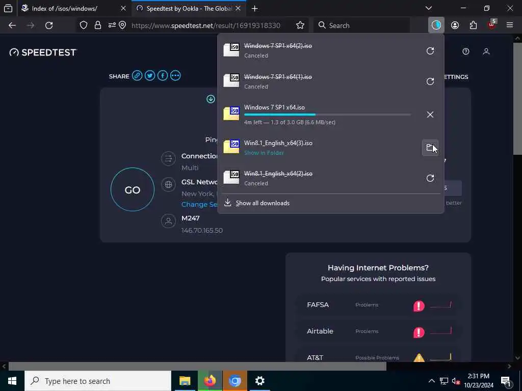Viewport: 522px width, 391px height.
Task: Click the GSL Networks globe icon
Action: 168,184
